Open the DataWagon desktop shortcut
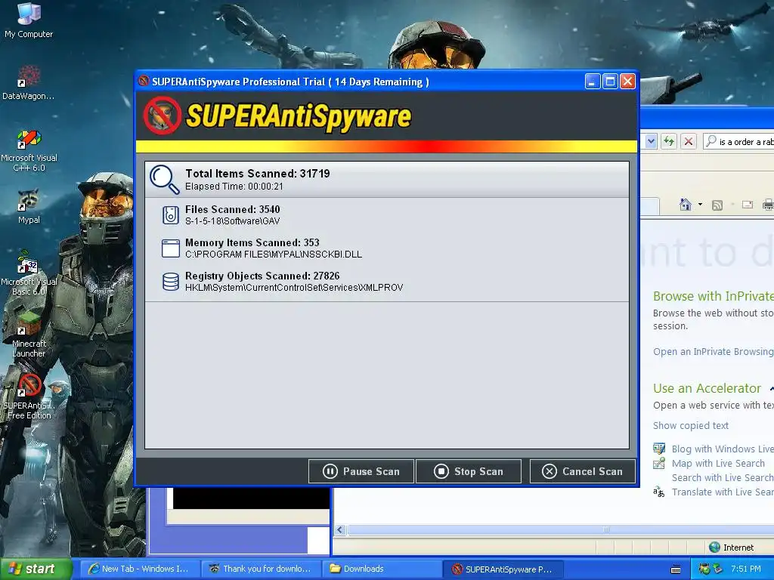 (29, 83)
